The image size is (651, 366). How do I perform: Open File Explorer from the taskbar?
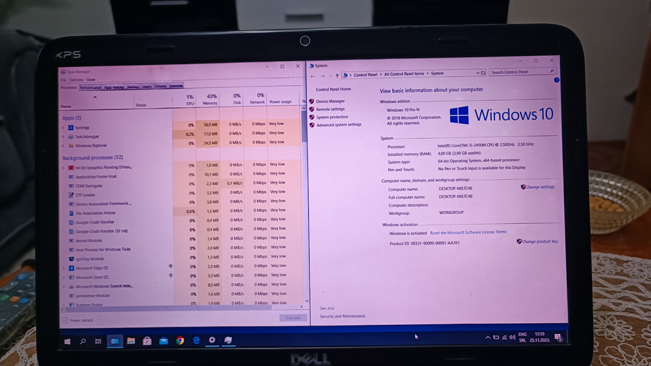tap(131, 341)
